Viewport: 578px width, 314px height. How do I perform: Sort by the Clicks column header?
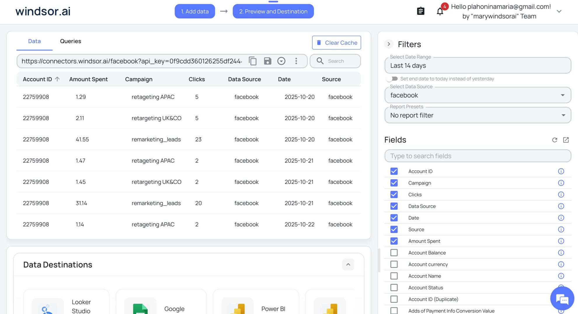pos(197,79)
